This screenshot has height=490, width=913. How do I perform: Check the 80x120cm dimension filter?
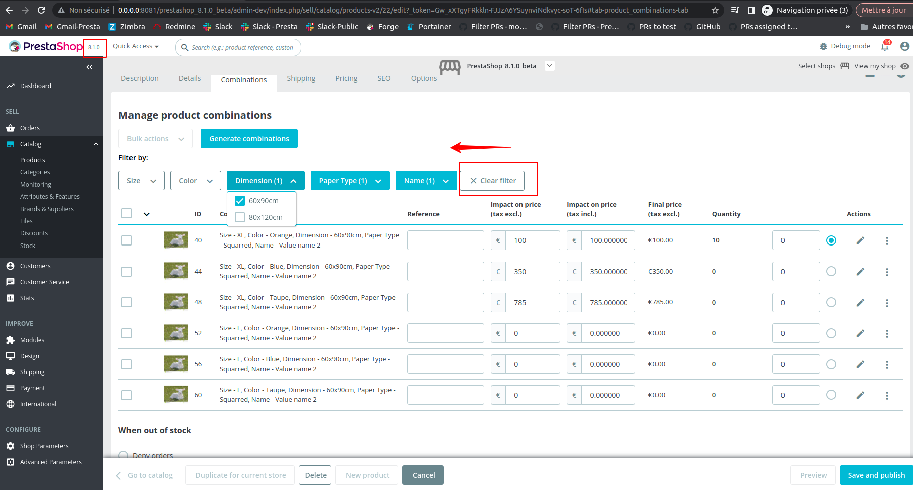(240, 217)
